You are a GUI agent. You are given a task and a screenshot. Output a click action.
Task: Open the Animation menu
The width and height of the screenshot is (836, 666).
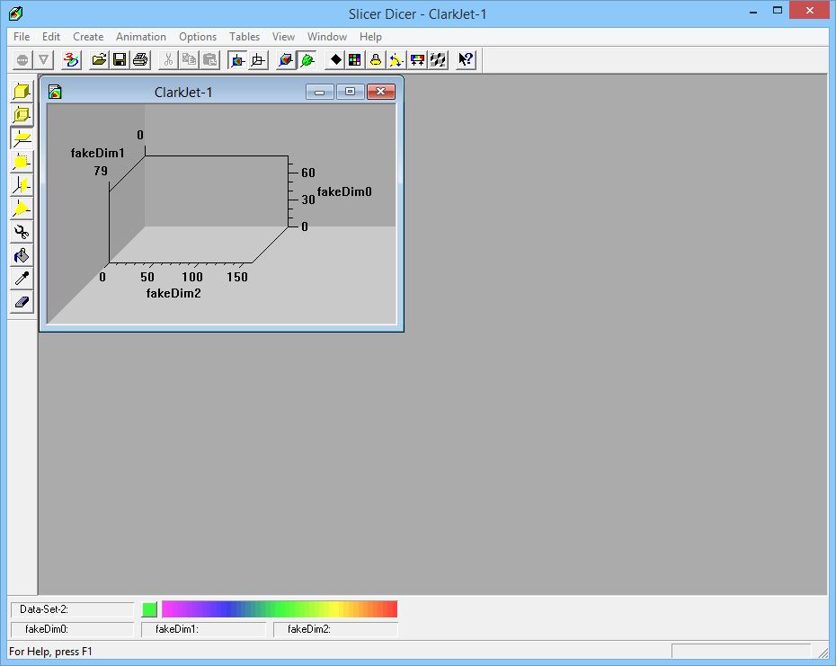click(140, 37)
